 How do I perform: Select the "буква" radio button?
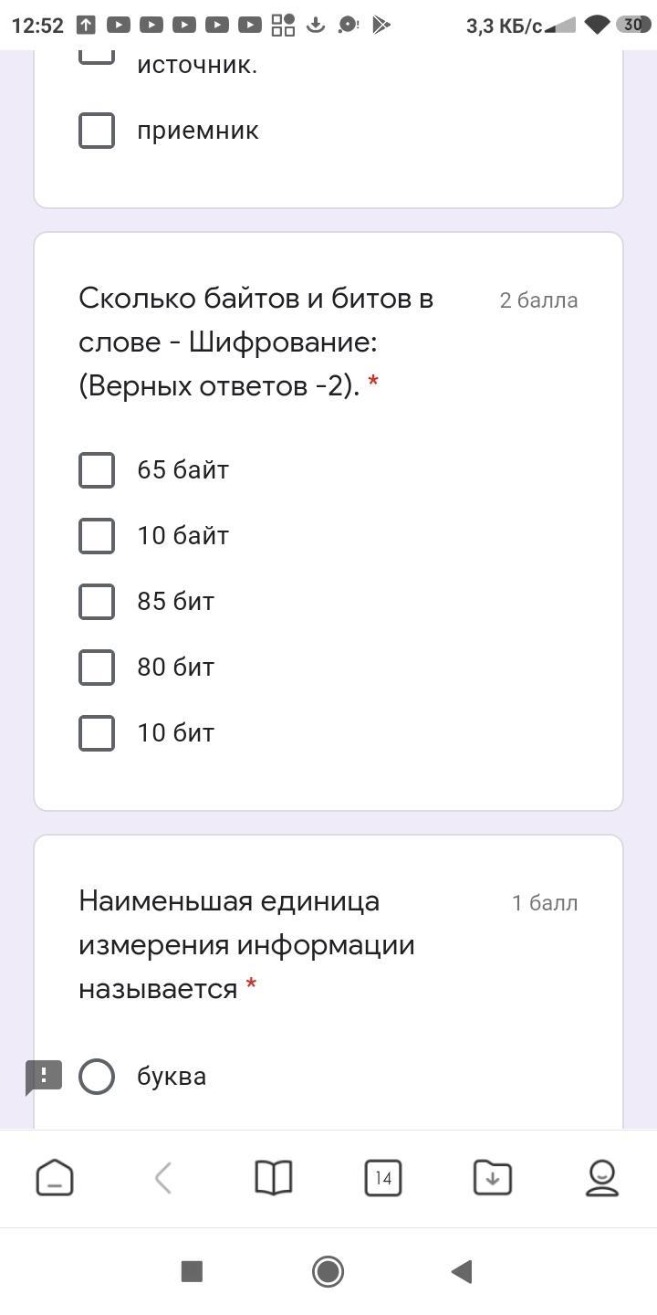[x=97, y=1077]
